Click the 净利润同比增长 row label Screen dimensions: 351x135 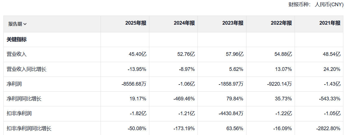click(24, 99)
